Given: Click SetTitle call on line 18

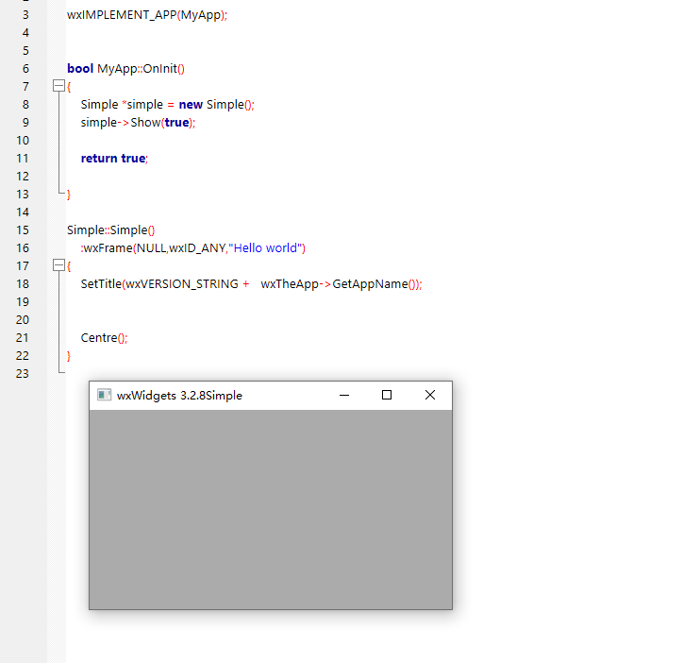Looking at the screenshot, I should (x=101, y=284).
